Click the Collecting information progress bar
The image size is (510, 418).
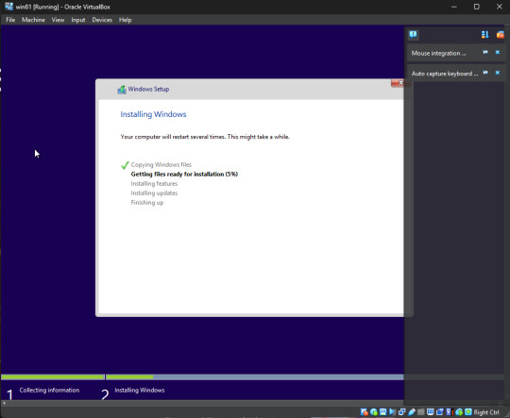coord(53,377)
